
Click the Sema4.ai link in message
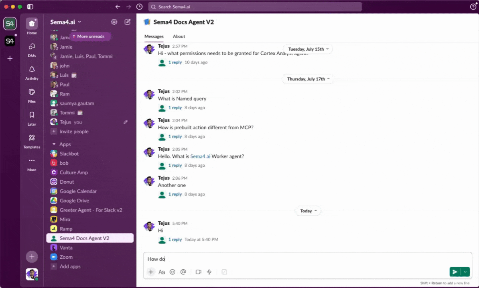coord(200,156)
